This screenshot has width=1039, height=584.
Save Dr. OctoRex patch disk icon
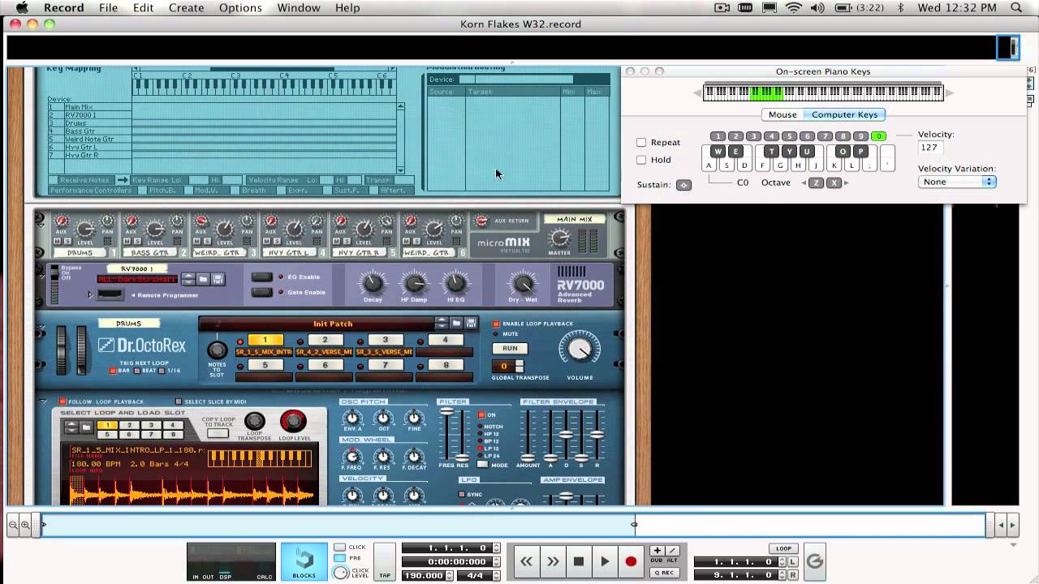(471, 323)
